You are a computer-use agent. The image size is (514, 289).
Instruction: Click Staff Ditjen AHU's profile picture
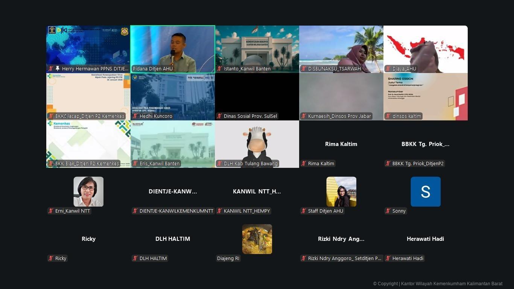pyautogui.click(x=341, y=192)
